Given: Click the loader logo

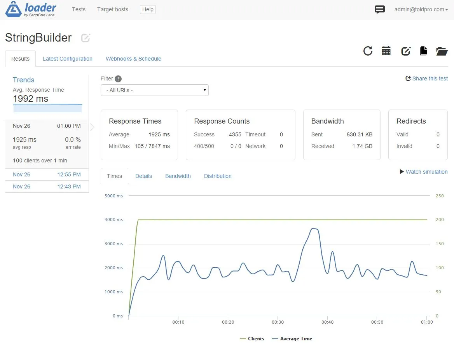Looking at the screenshot, I should tap(31, 9).
